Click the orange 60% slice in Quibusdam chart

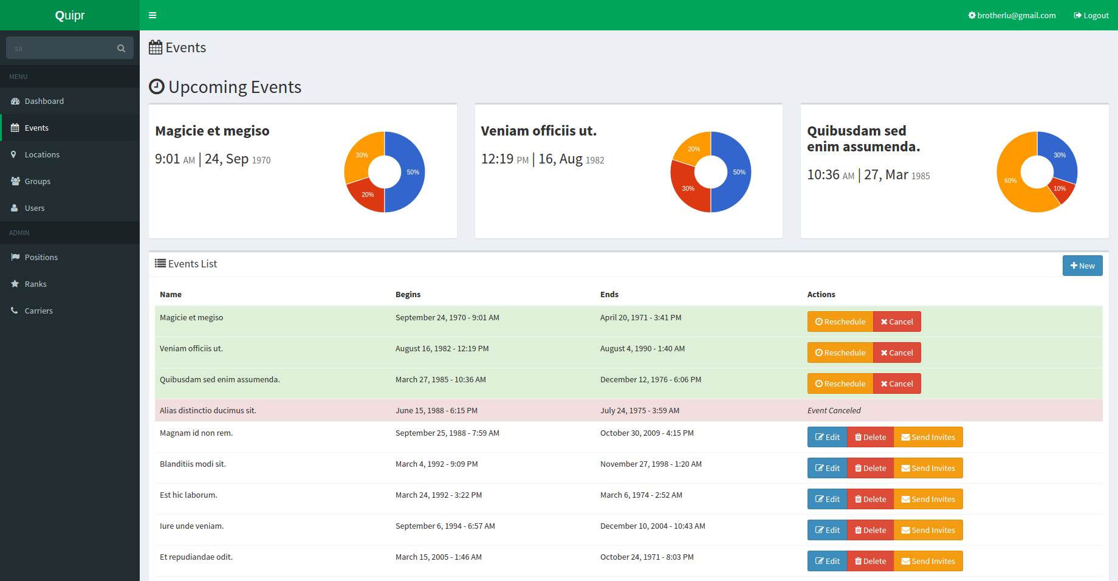click(1010, 180)
